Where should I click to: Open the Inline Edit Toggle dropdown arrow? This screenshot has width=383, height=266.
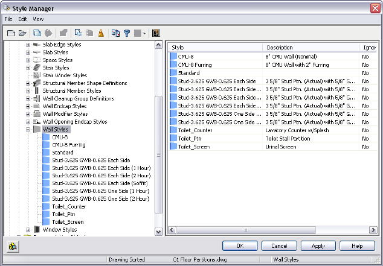[x=144, y=33]
